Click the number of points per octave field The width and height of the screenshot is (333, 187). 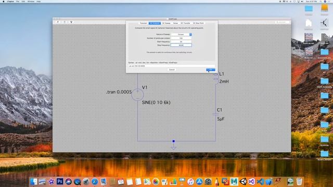pyautogui.click(x=181, y=38)
